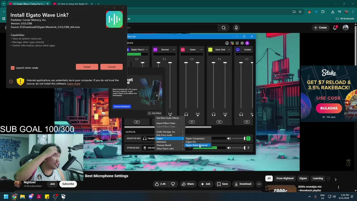Viewport: 357px width, 201px height.
Task: Uncheck the Launch when ready checkbox
Action: point(13,68)
